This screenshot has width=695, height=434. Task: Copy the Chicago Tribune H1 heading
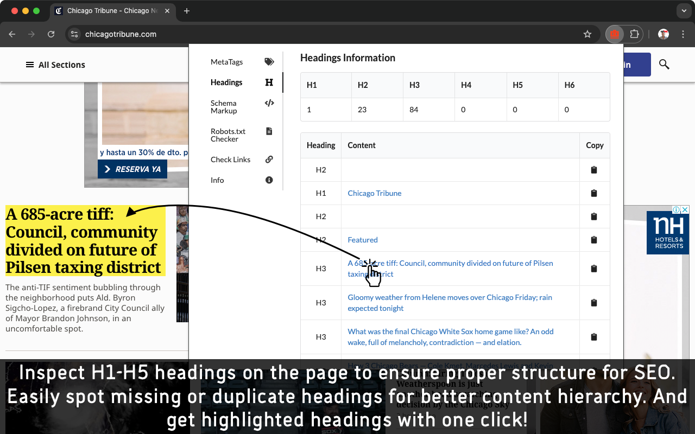[594, 193]
